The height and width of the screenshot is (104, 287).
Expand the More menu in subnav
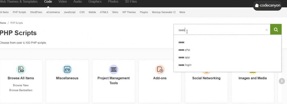182,12
